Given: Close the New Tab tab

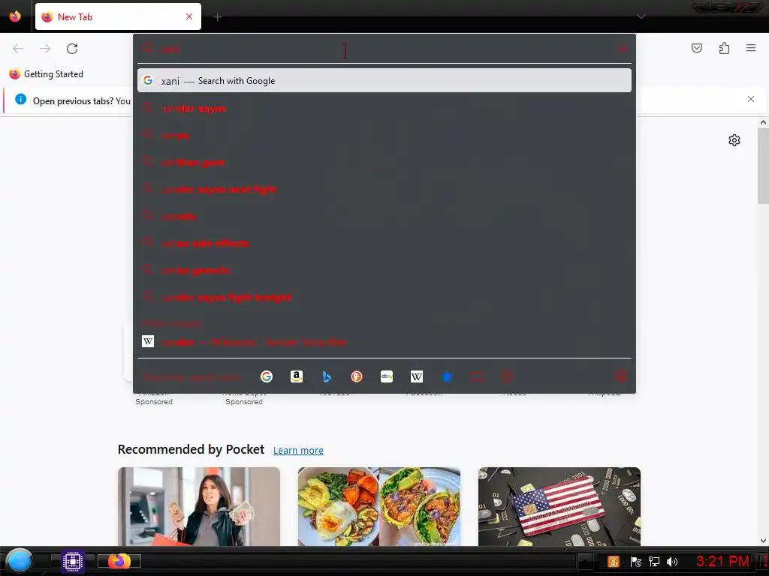Looking at the screenshot, I should tap(189, 16).
